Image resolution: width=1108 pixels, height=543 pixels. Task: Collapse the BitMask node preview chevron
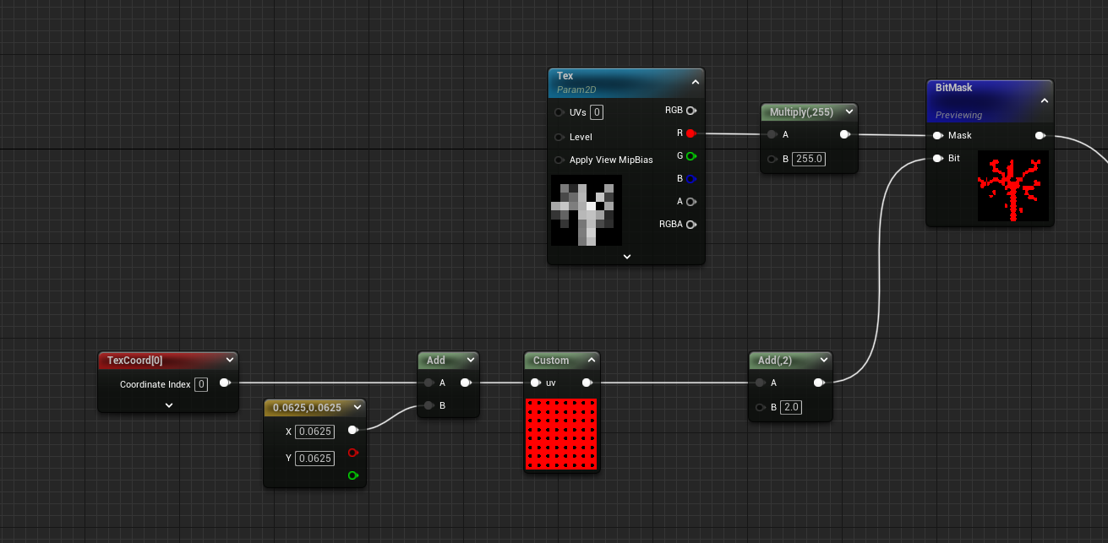(x=1044, y=100)
